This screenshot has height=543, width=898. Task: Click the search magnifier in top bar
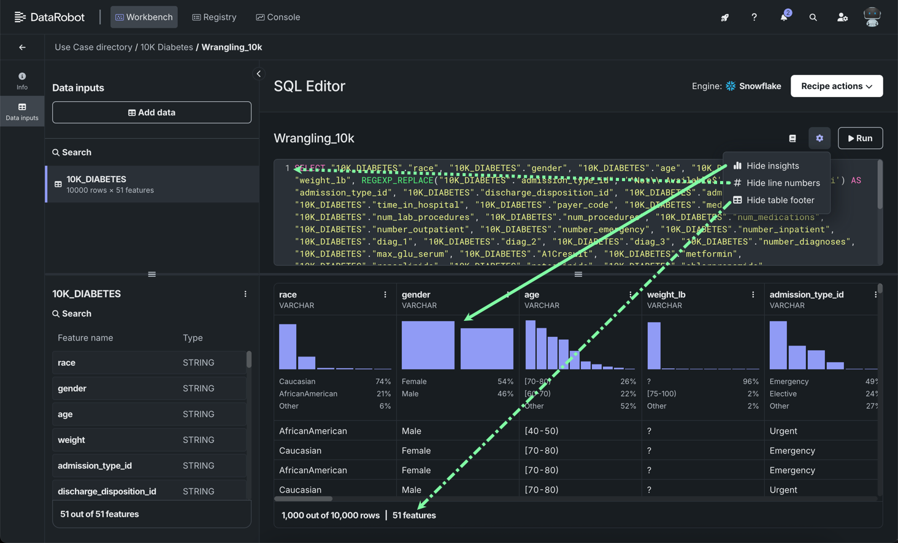813,17
